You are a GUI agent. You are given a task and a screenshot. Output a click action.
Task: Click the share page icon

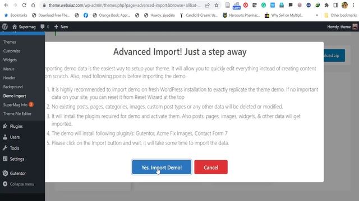point(207,5)
